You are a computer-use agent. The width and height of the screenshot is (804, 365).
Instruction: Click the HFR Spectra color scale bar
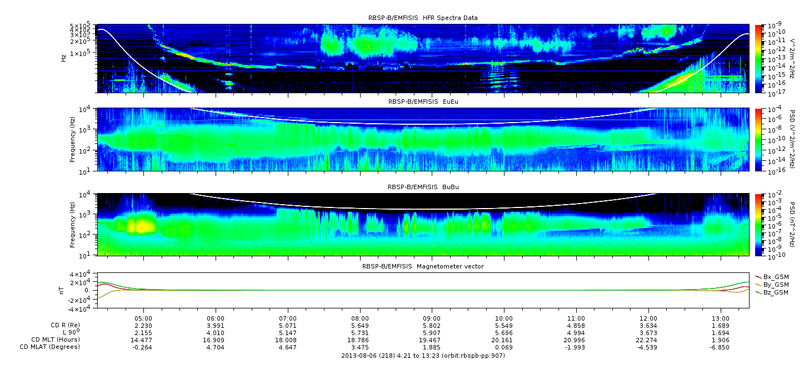click(758, 58)
